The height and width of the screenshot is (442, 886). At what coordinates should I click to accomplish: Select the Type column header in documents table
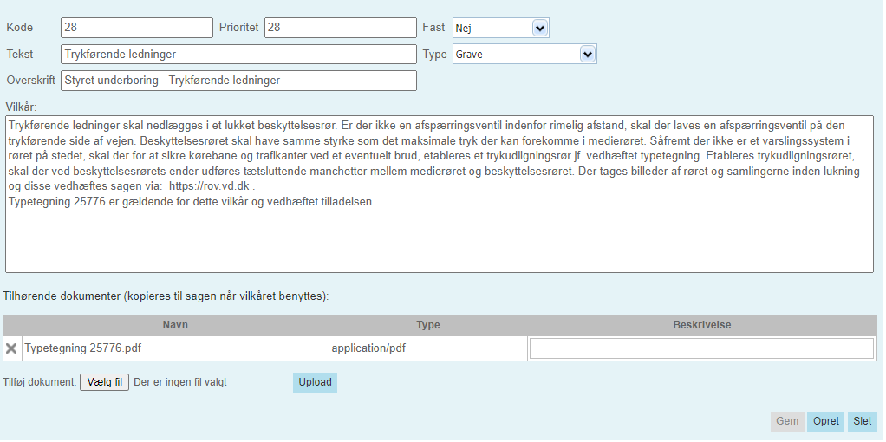[427, 325]
